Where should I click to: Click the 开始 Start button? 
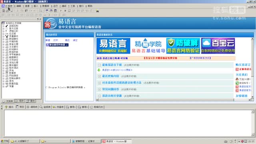[x=4, y=141]
